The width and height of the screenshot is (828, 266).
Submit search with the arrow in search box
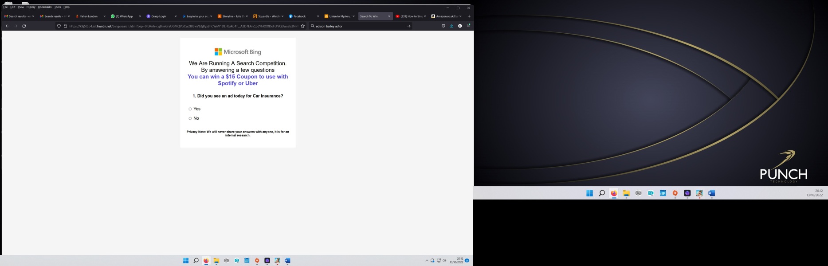409,26
